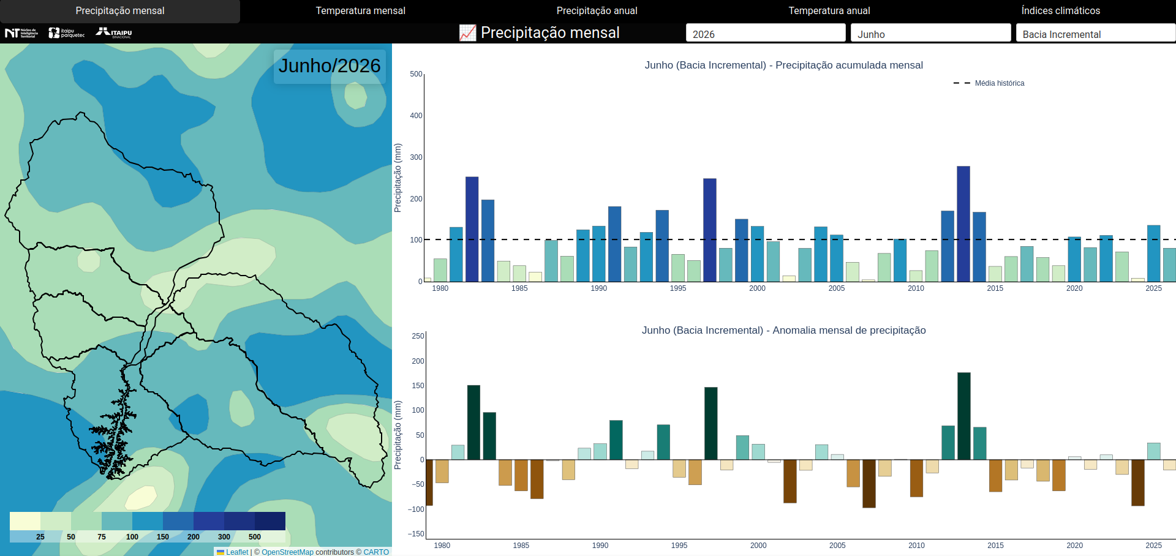1176x556 pixels.
Task: Open the Precipitação anual tab
Action: pyautogui.click(x=597, y=11)
